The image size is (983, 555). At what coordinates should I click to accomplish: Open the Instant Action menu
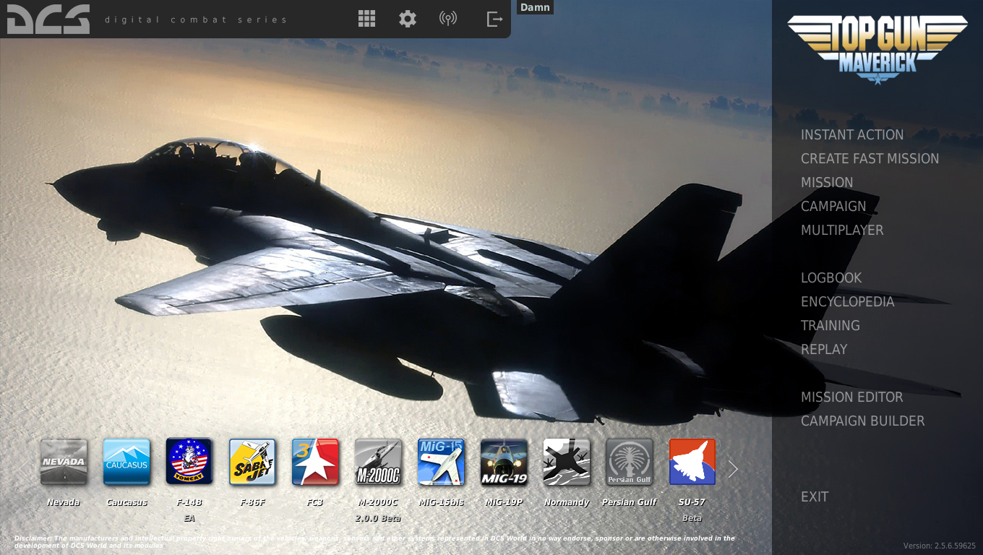tap(852, 135)
